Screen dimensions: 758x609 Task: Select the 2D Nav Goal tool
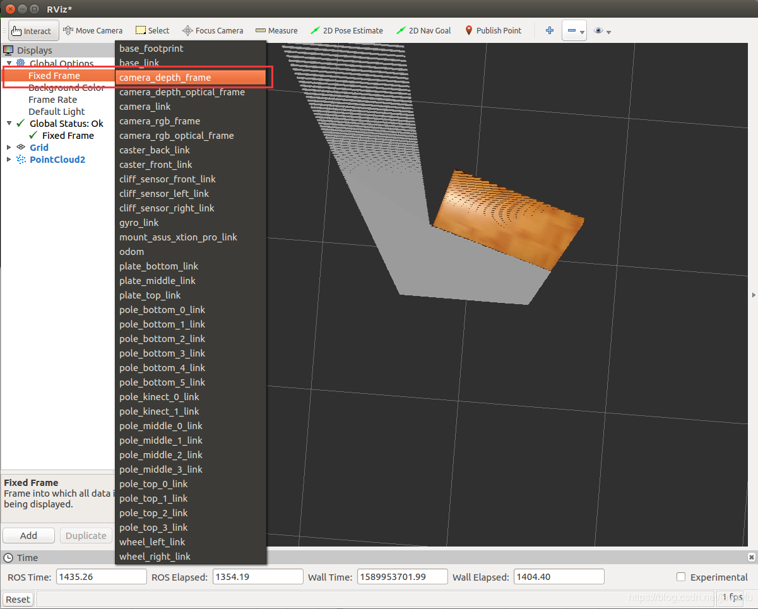(423, 30)
